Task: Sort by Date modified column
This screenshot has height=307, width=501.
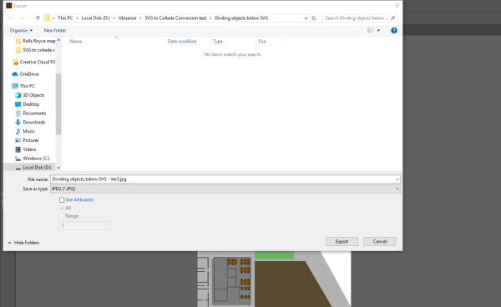Action: coord(182,41)
